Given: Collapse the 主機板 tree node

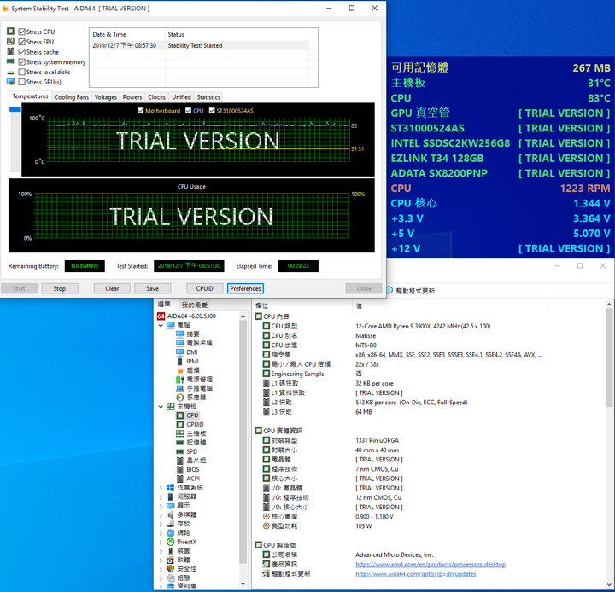Looking at the screenshot, I should [161, 406].
